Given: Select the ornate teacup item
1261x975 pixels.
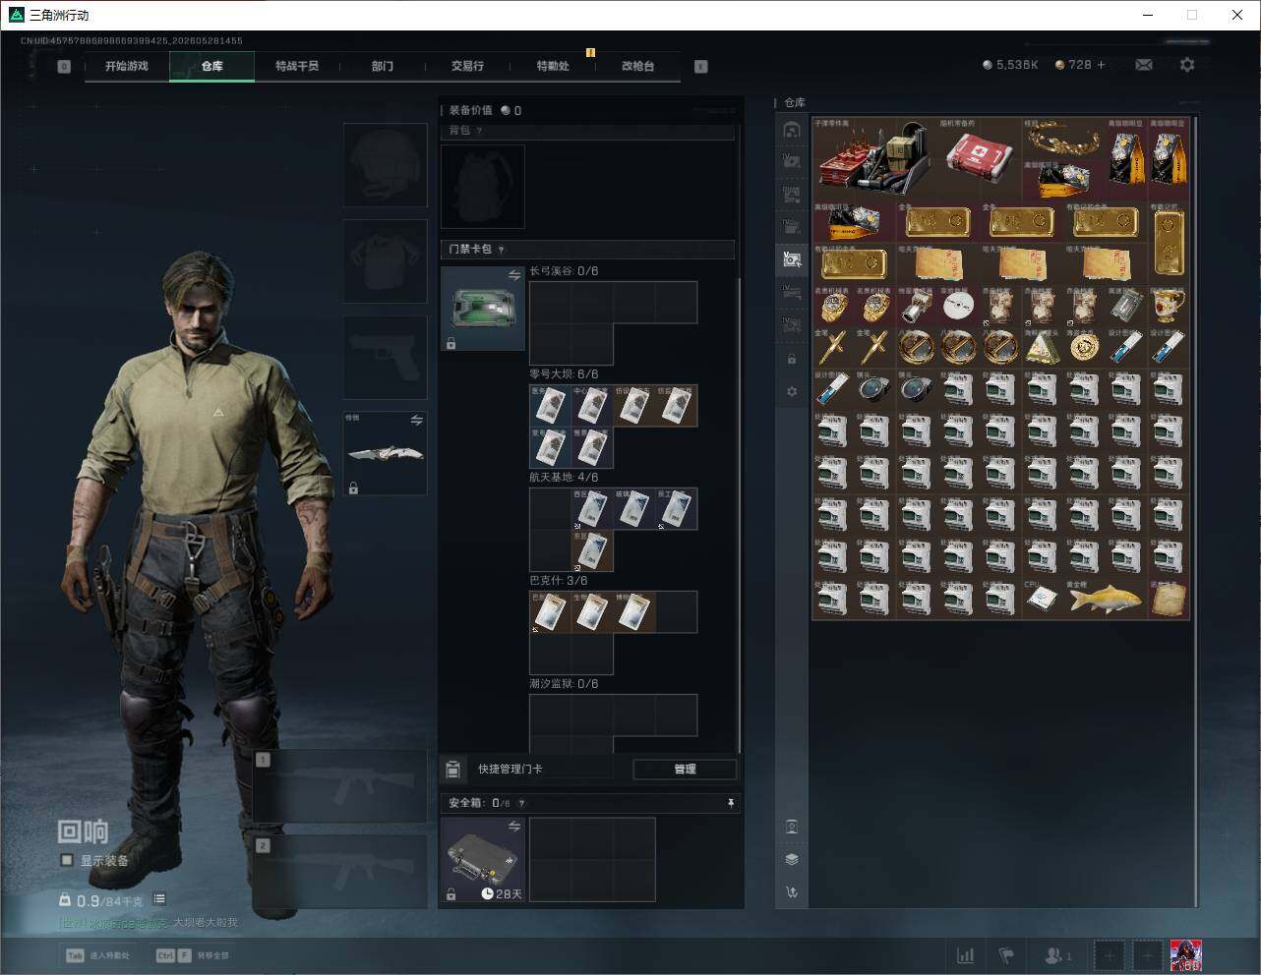Looking at the screenshot, I should click(1169, 305).
